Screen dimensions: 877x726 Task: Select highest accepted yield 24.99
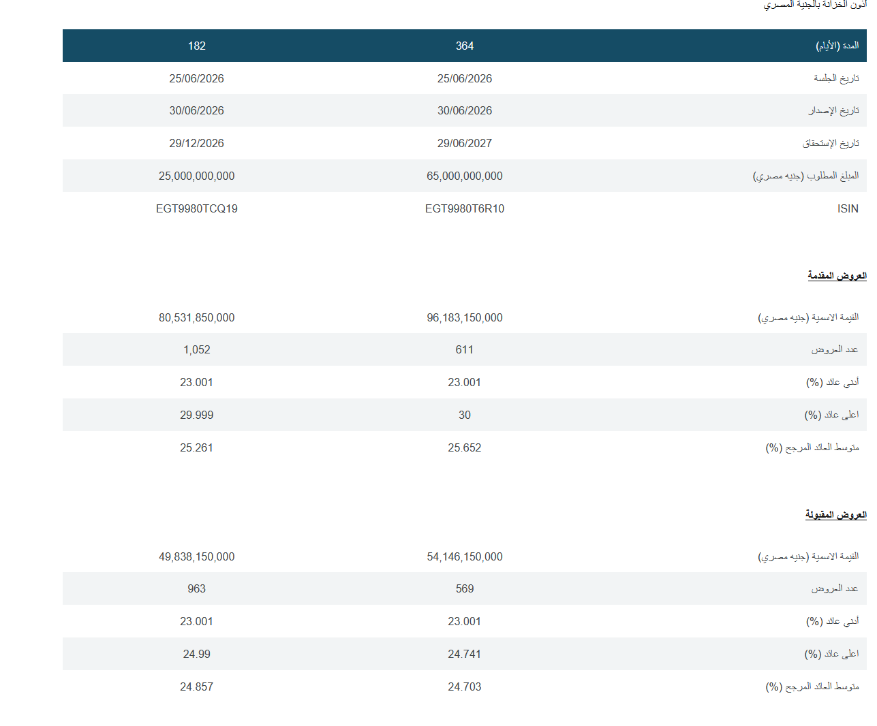point(197,654)
